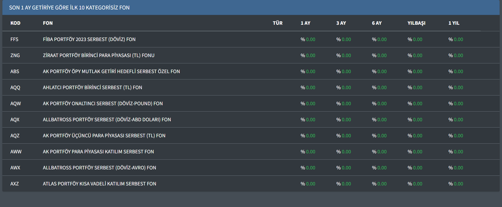Open AHLATCI PORTFÖY BİRİNCİ SERBEST (TL) FON
The image size is (502, 207).
(92, 88)
